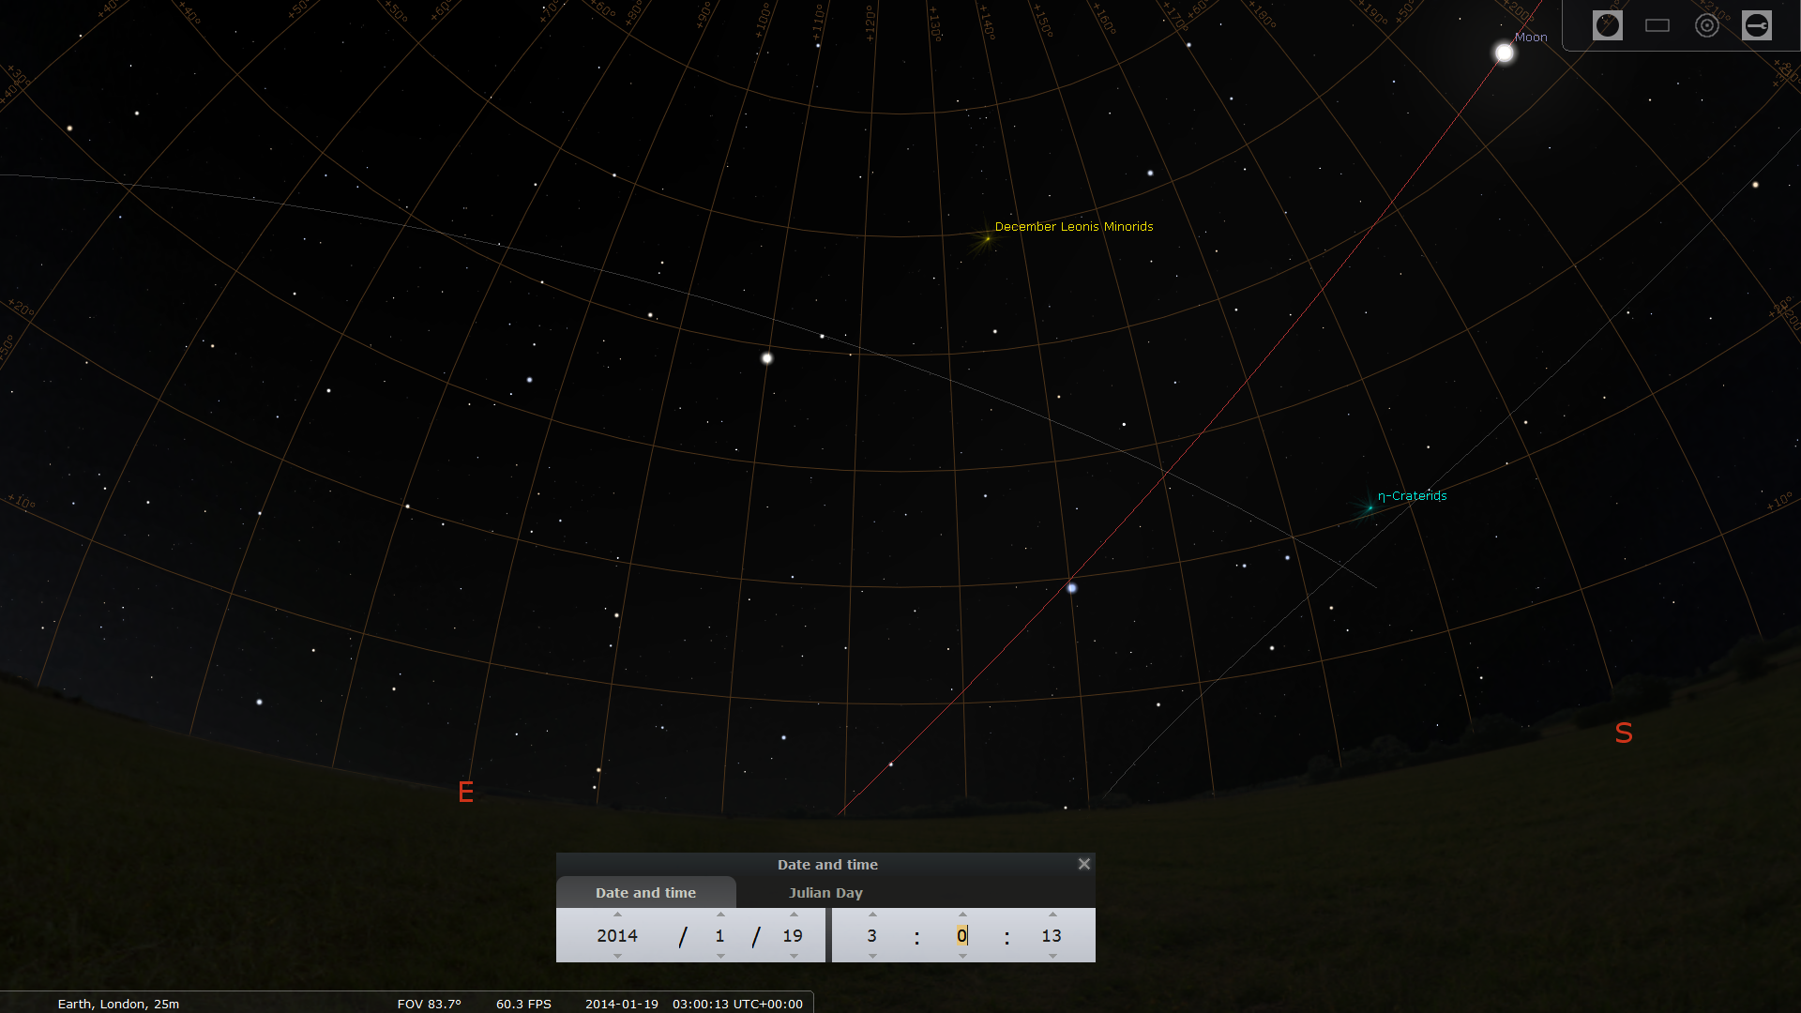Select the Date and time tab
1801x1013 pixels.
(645, 893)
